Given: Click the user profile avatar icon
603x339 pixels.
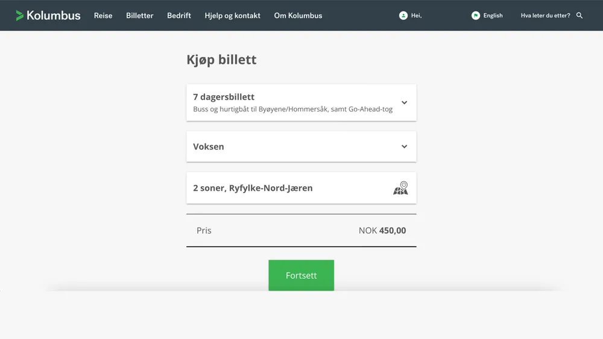Looking at the screenshot, I should coord(403,16).
